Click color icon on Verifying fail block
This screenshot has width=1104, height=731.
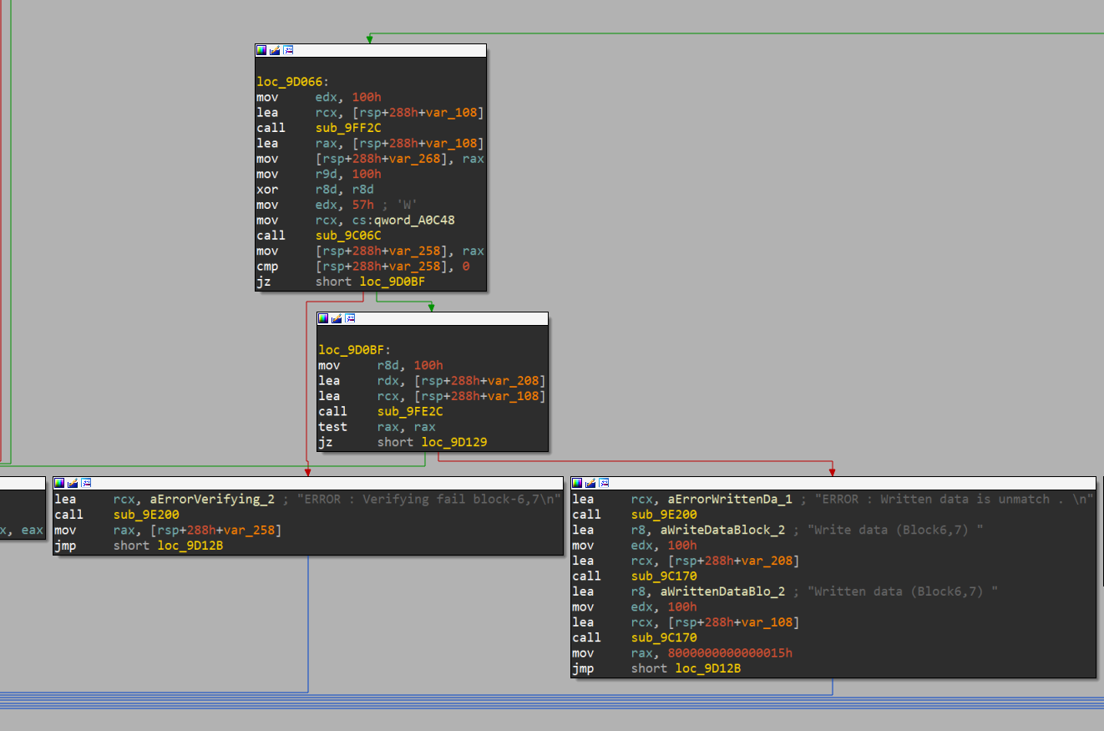(59, 483)
